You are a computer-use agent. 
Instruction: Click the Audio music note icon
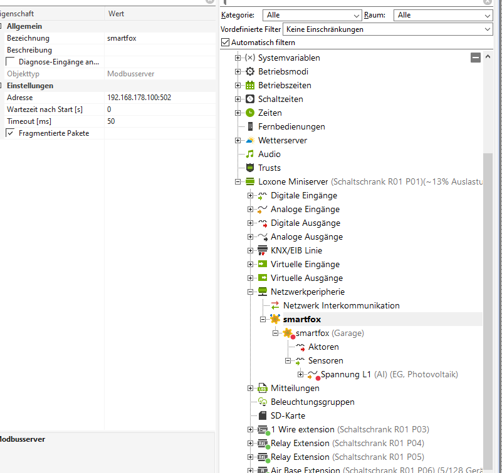pos(250,154)
